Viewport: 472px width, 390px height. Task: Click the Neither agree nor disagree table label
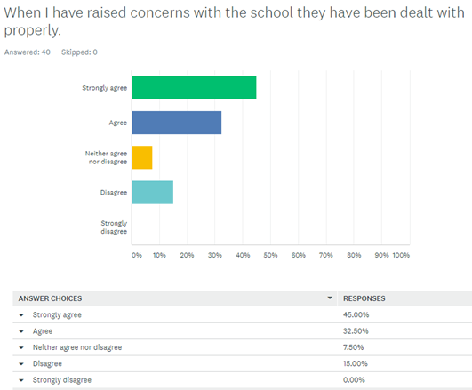click(x=77, y=347)
